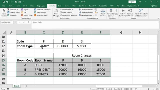Click the Room Charges cell
The image size is (160, 90).
[x=82, y=55]
